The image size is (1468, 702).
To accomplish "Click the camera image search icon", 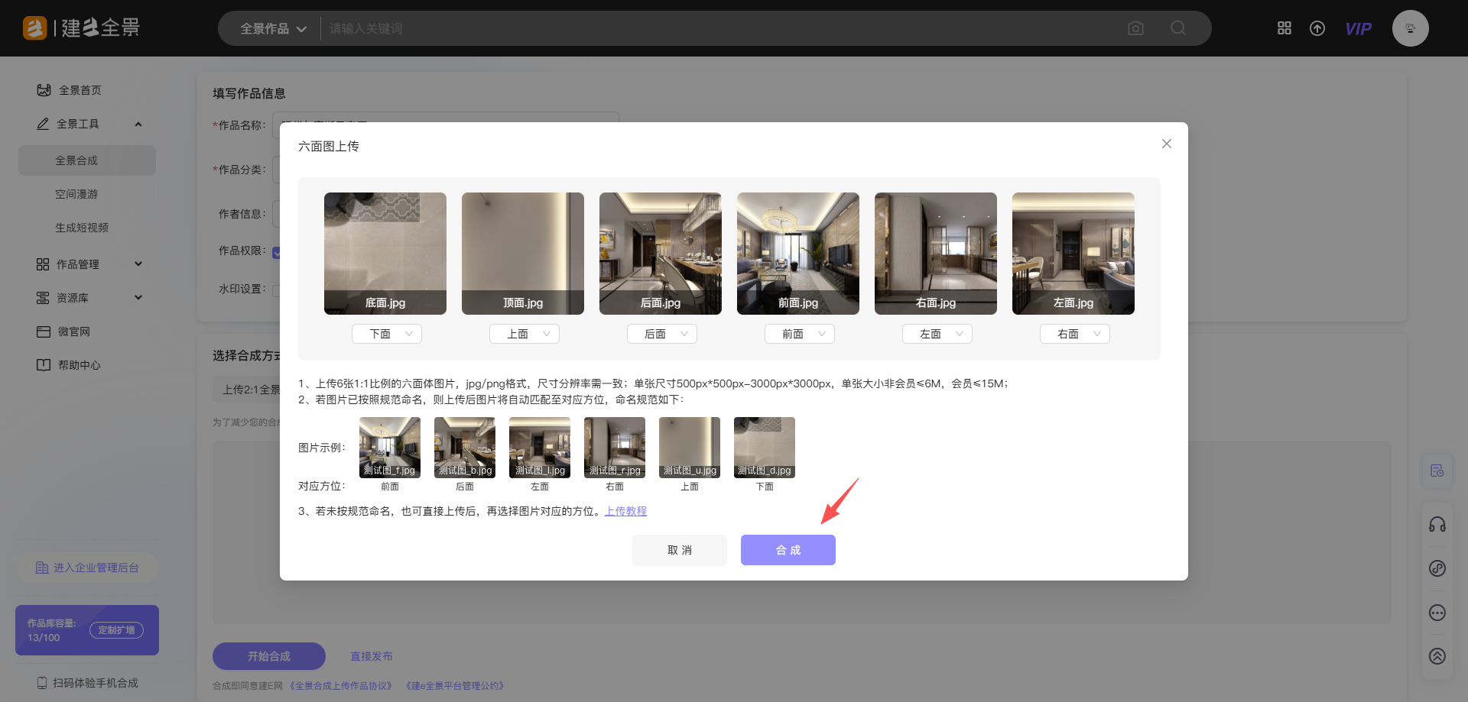I will [x=1135, y=28].
